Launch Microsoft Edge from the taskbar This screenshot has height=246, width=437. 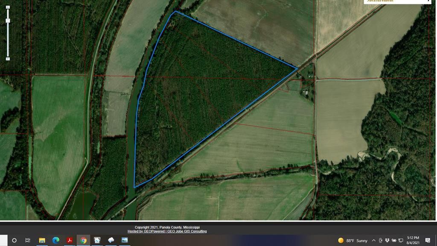[x=55, y=240]
